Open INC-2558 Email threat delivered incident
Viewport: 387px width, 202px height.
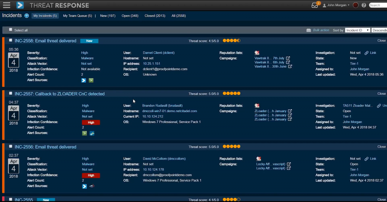tap(45, 41)
